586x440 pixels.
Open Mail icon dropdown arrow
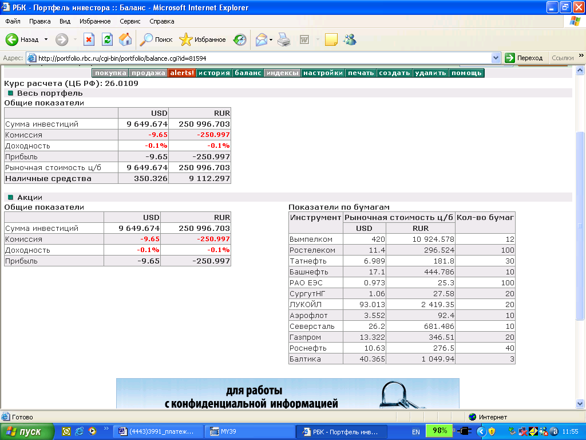(x=271, y=40)
